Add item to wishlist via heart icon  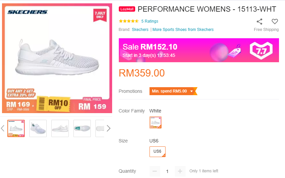click(x=275, y=22)
